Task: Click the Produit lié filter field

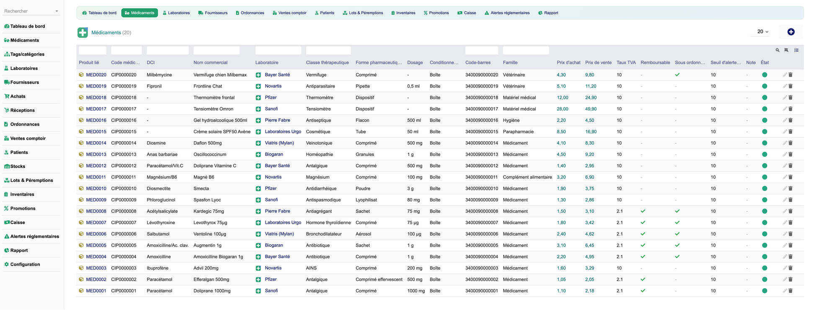Action: coord(93,51)
